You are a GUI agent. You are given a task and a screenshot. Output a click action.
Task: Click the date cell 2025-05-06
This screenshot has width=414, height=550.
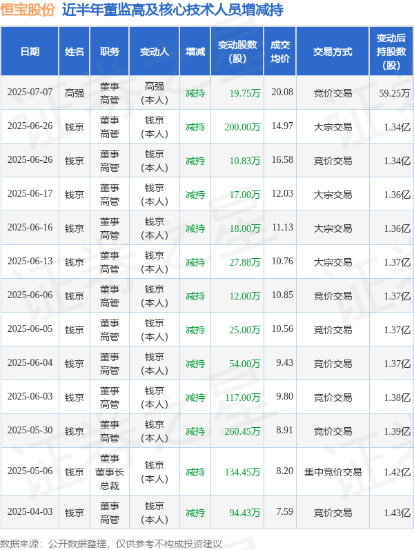point(30,471)
